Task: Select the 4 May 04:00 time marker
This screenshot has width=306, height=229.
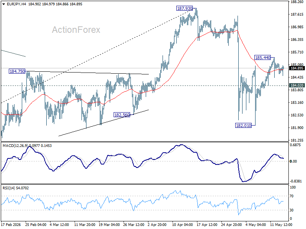Action: pyautogui.click(x=256, y=225)
